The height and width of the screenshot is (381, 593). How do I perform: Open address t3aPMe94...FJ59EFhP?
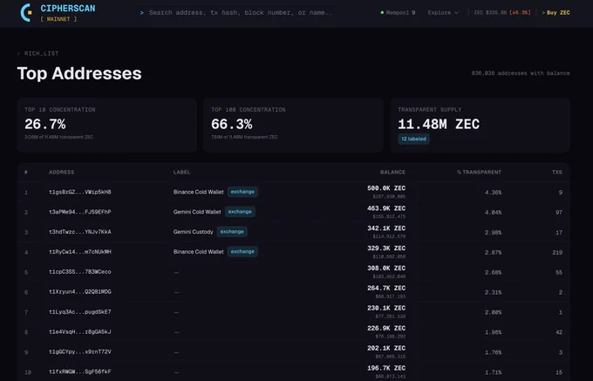(80, 212)
